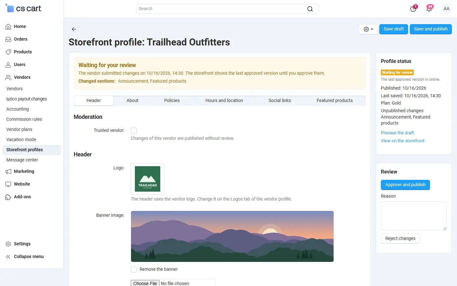Viewport: 457px width, 286px height.
Task: Select the Featured products tab
Action: [334, 100]
